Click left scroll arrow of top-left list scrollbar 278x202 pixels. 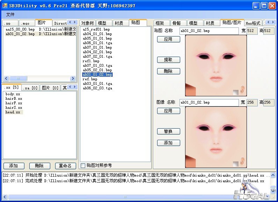(6, 79)
